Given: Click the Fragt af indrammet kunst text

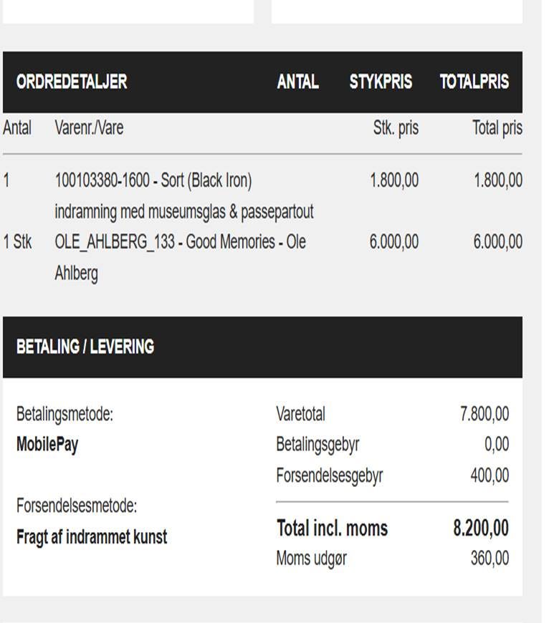Looking at the screenshot, I should tap(92, 537).
